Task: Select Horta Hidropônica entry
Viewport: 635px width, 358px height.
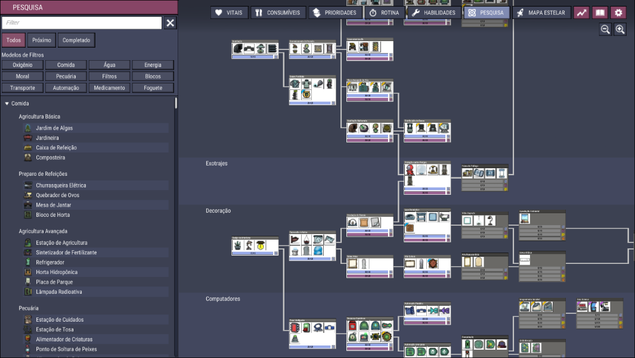Action: (x=95, y=272)
